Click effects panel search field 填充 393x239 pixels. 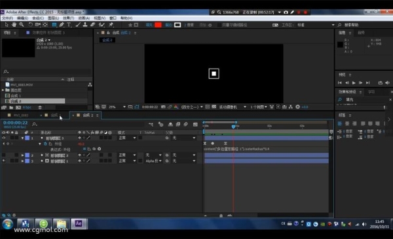coord(364,99)
